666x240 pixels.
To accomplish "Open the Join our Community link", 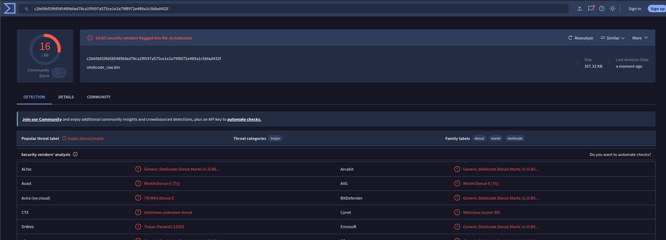I will (42, 119).
